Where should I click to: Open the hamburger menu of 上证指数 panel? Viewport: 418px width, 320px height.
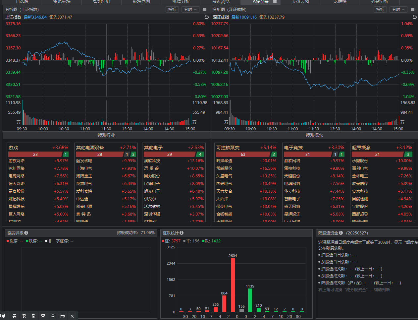[x=205, y=10]
